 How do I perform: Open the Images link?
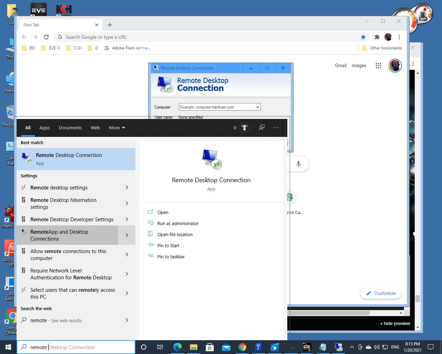point(359,65)
